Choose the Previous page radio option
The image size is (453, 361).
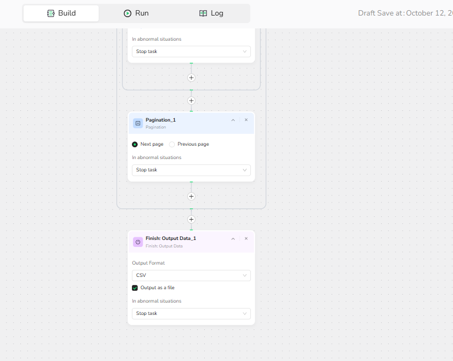click(x=172, y=144)
